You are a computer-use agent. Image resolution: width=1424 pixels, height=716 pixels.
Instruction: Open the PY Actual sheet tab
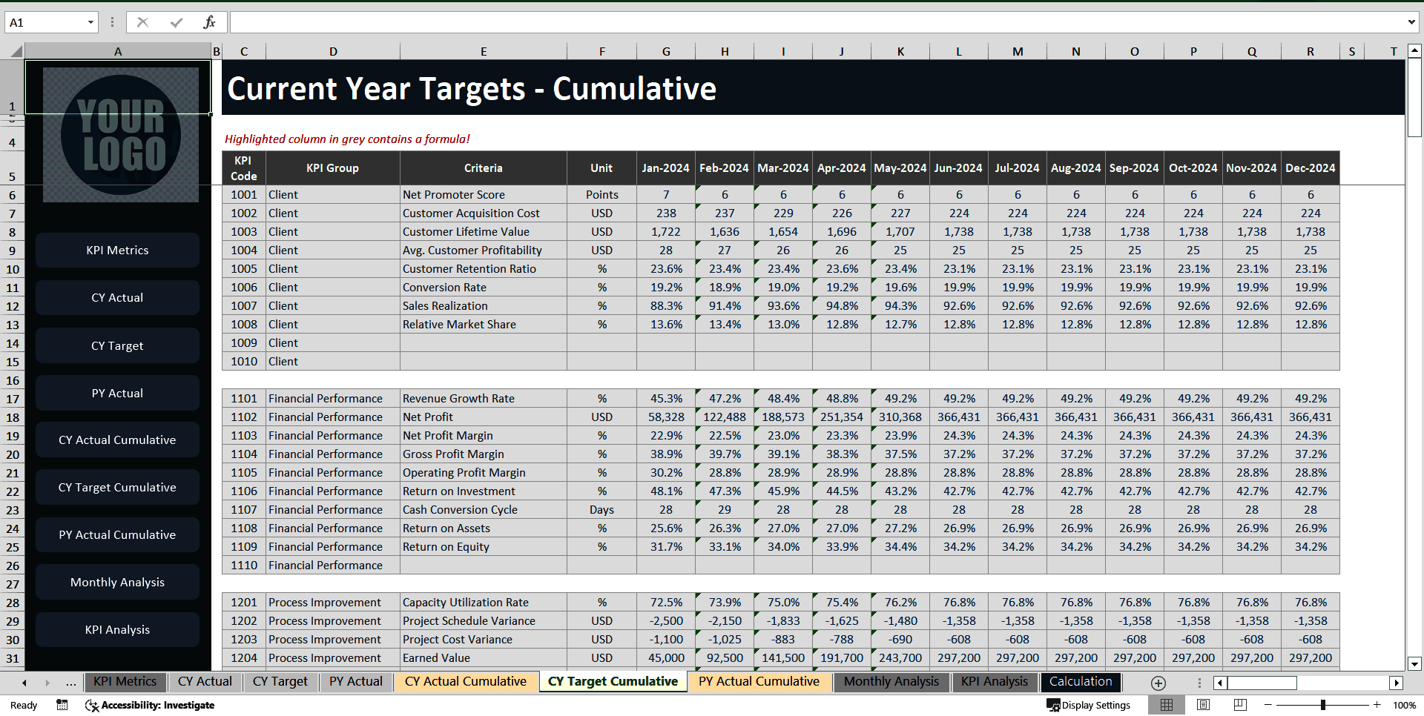click(x=356, y=682)
